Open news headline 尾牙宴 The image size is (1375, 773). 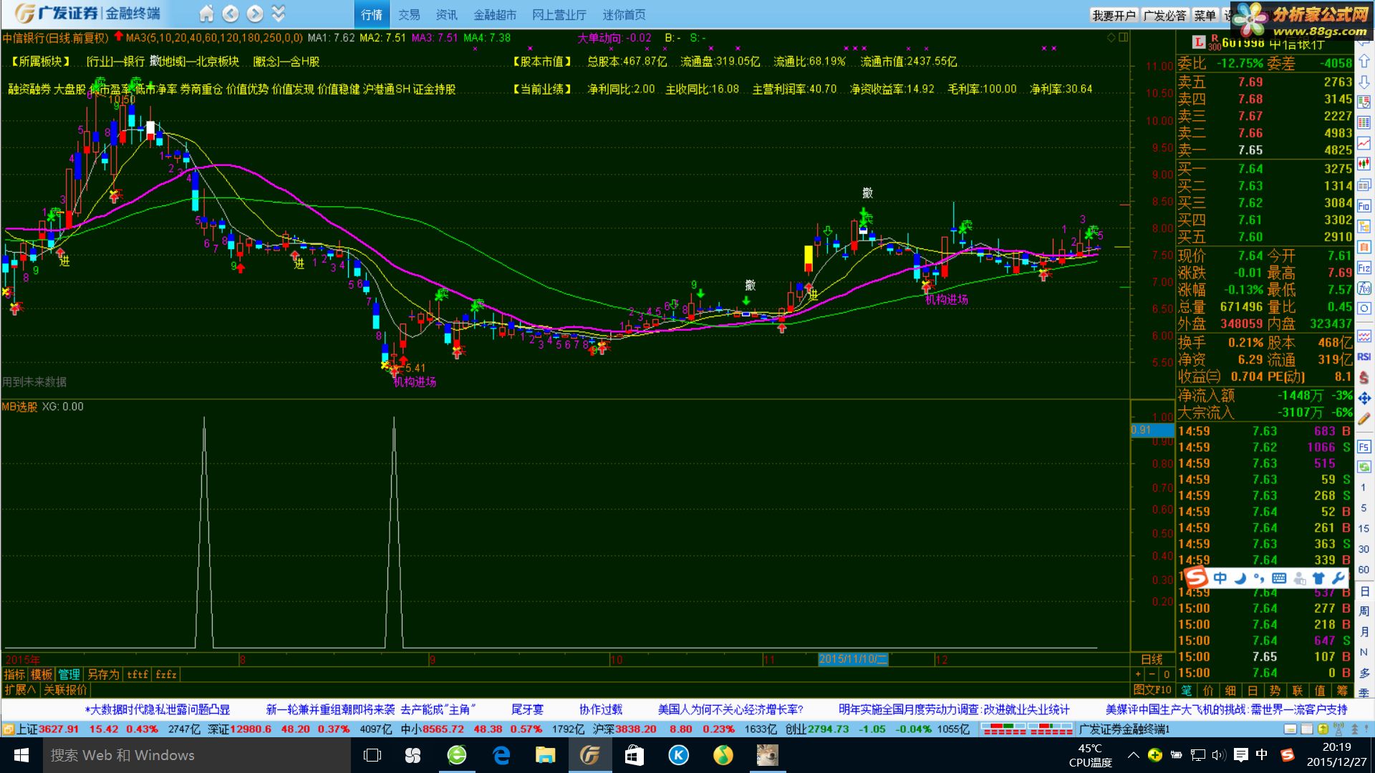pos(527,709)
